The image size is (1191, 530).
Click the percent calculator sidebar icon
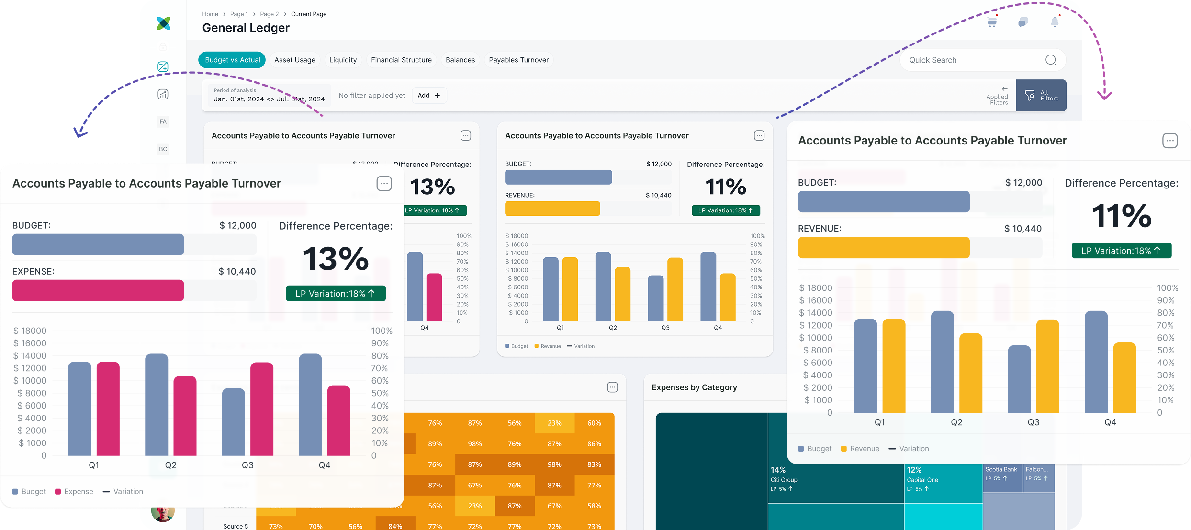(x=163, y=66)
